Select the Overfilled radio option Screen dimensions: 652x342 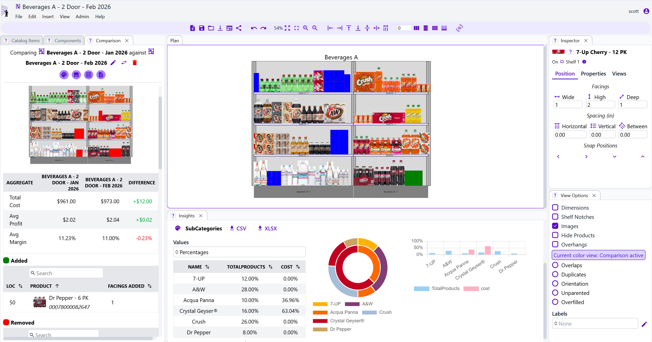[x=555, y=302]
